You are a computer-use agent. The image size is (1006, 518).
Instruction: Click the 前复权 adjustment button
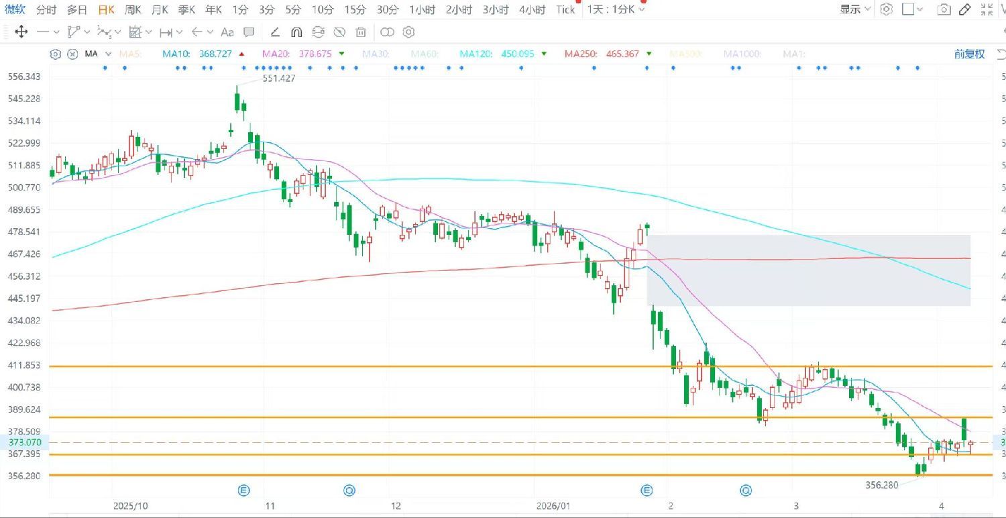[970, 54]
